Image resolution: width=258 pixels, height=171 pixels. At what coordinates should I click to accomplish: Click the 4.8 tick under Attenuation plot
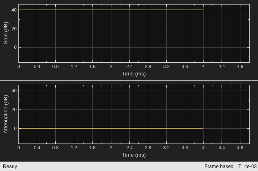[240, 148]
